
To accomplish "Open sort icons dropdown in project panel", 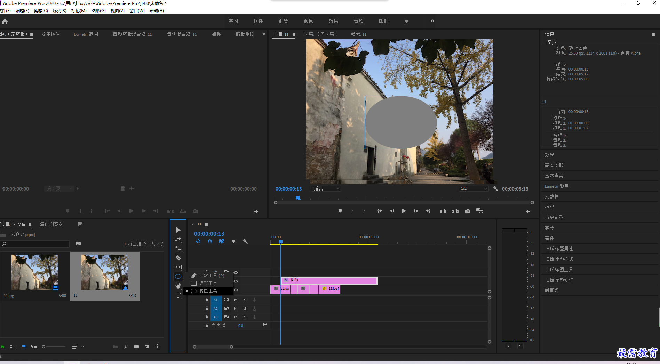I will point(78,347).
